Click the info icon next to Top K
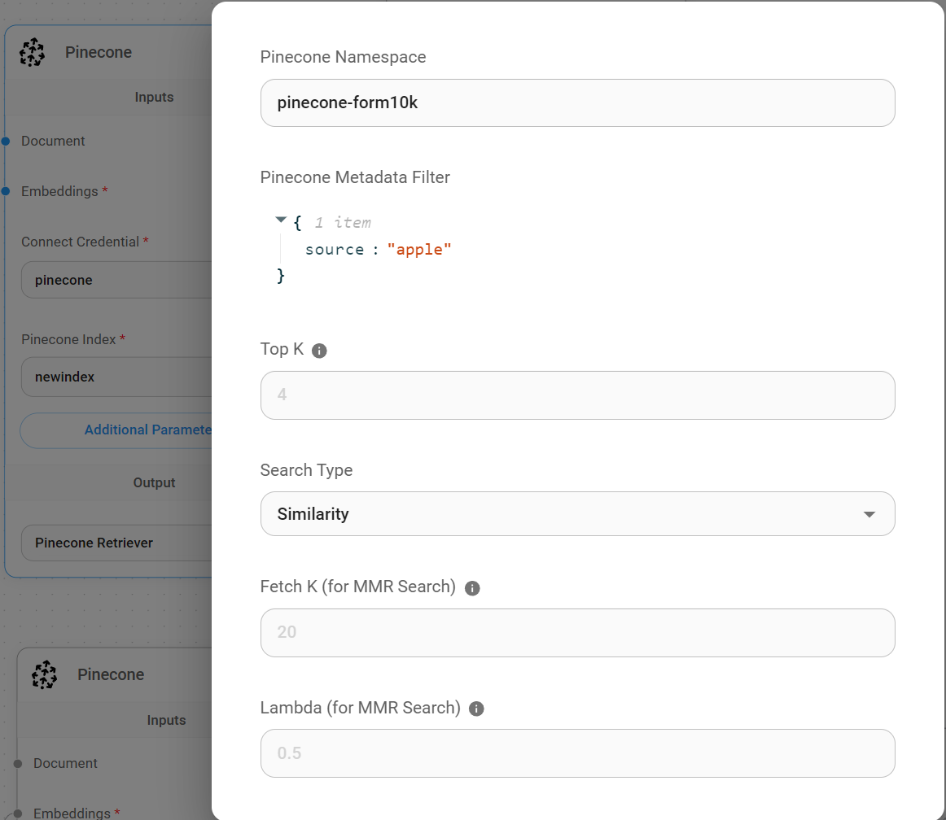 [x=319, y=351]
